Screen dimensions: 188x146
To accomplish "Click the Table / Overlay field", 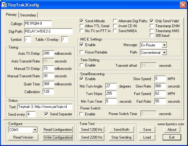I will 65,39.
